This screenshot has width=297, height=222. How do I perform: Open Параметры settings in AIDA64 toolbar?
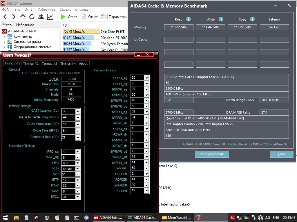(x=114, y=17)
